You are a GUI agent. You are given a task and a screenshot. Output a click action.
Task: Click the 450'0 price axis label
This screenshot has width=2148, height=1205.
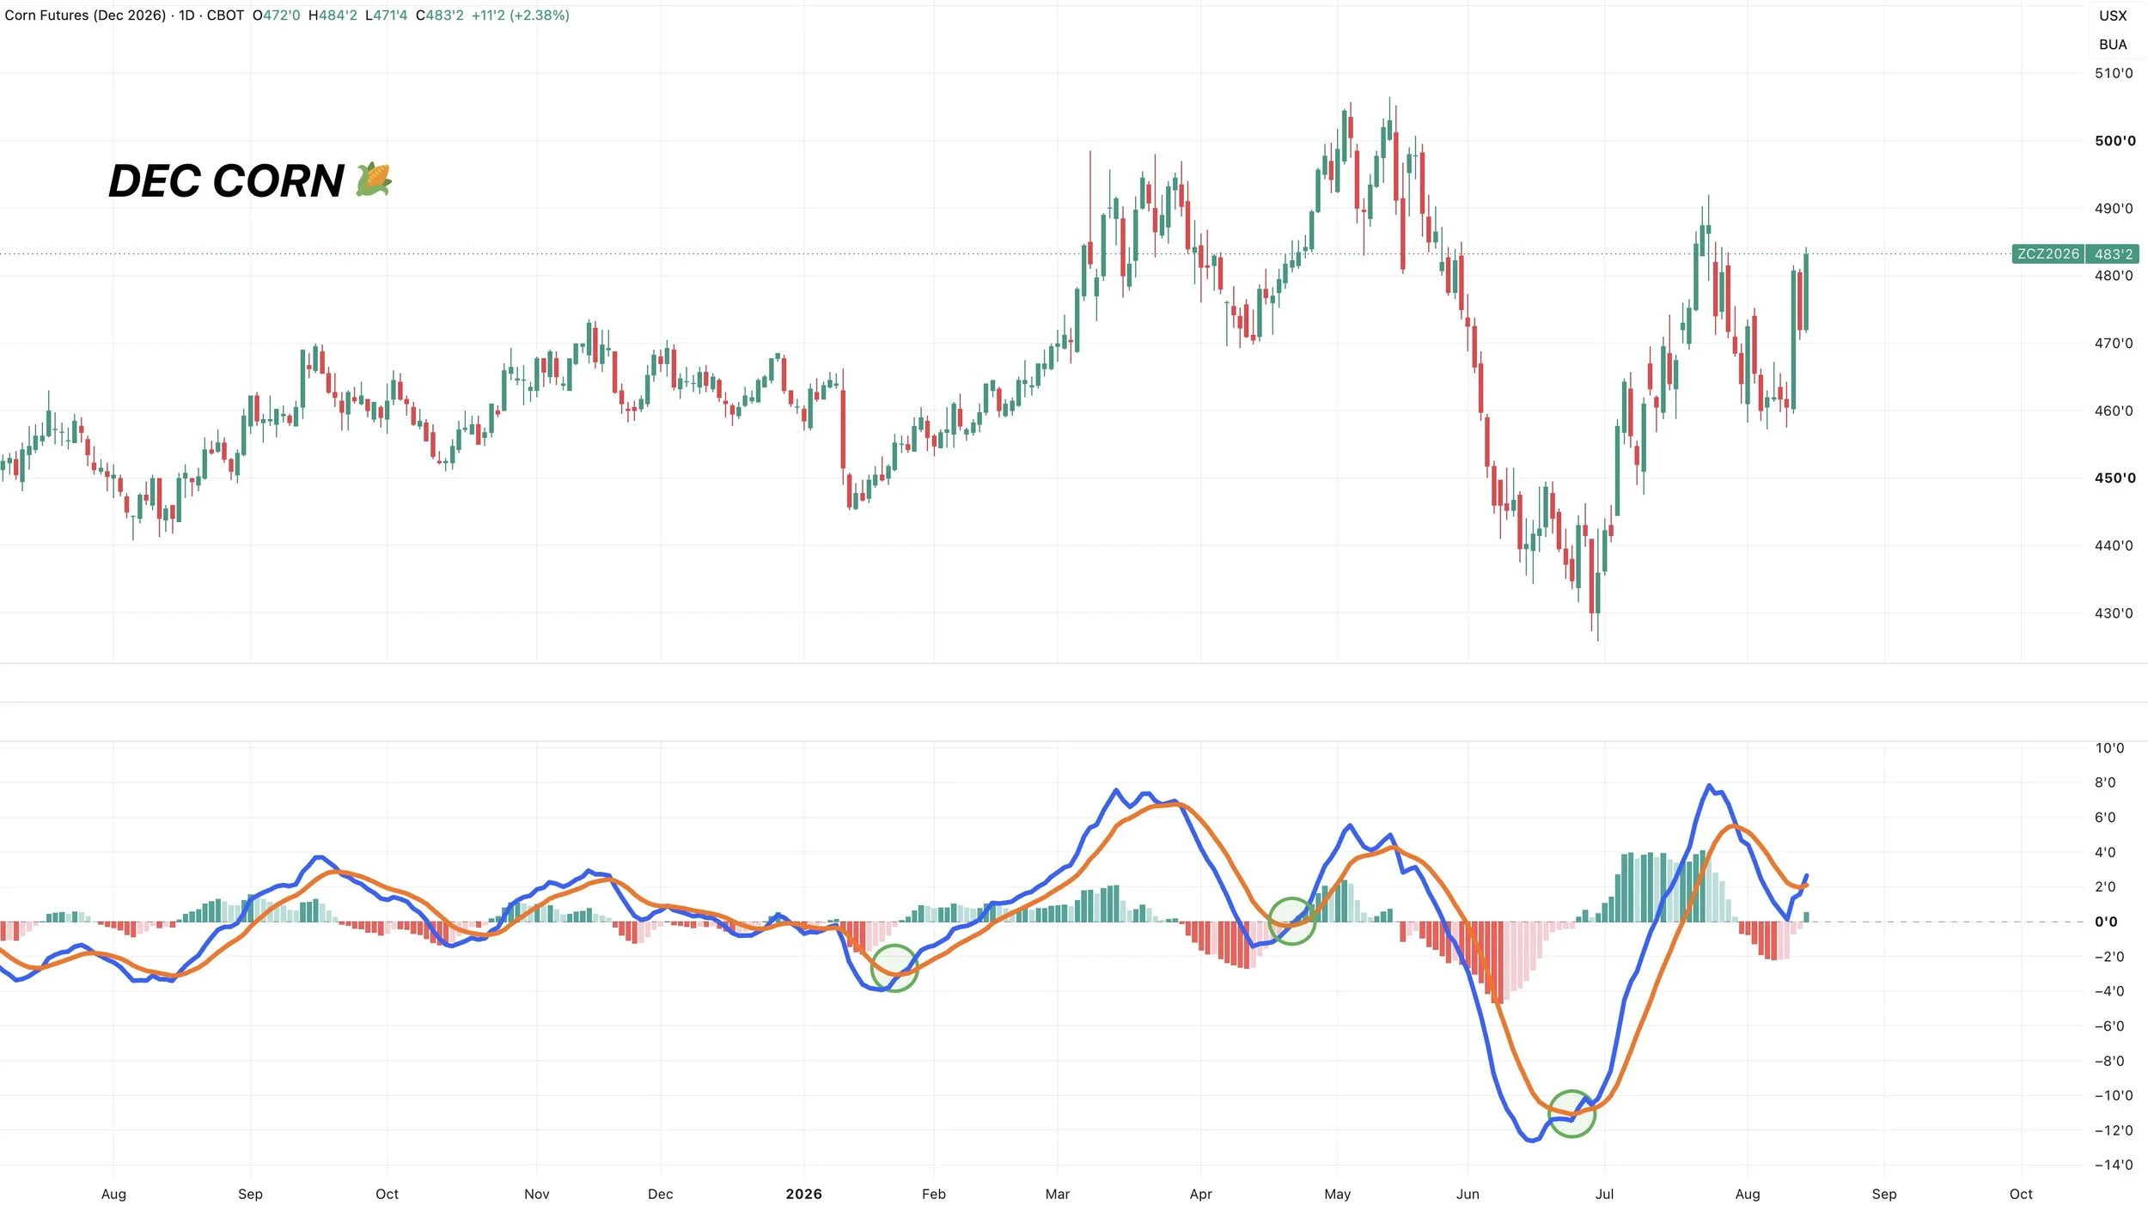(2114, 478)
